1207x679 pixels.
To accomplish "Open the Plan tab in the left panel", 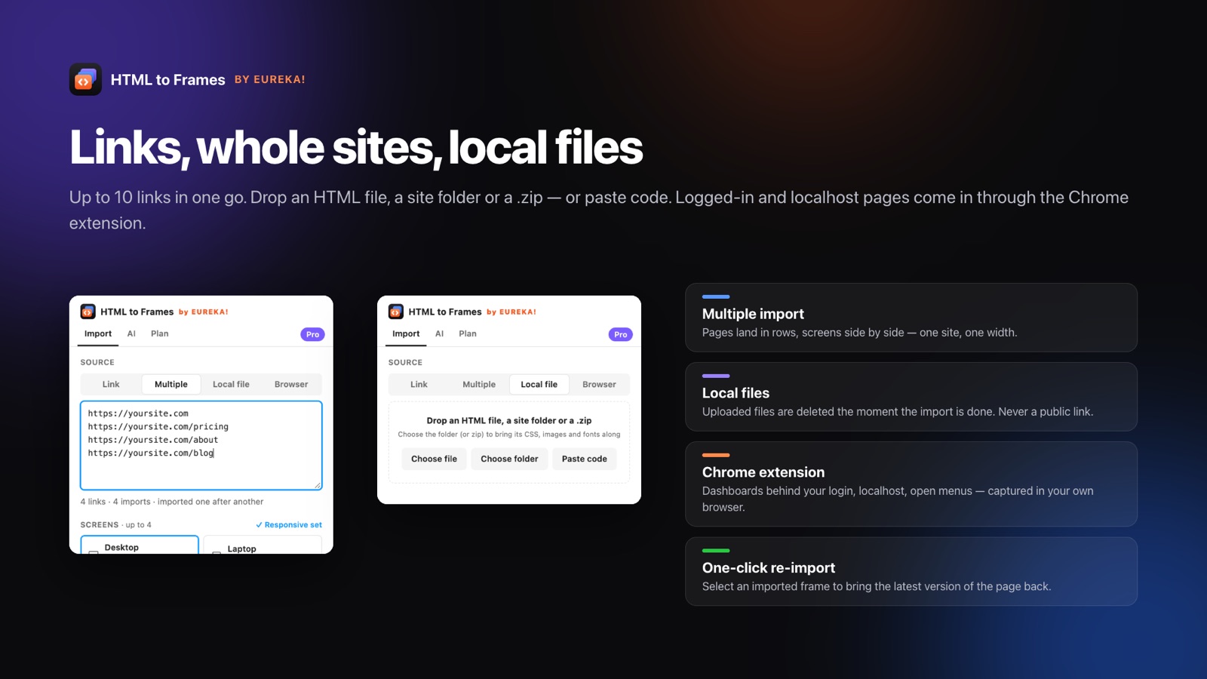I will pos(160,333).
